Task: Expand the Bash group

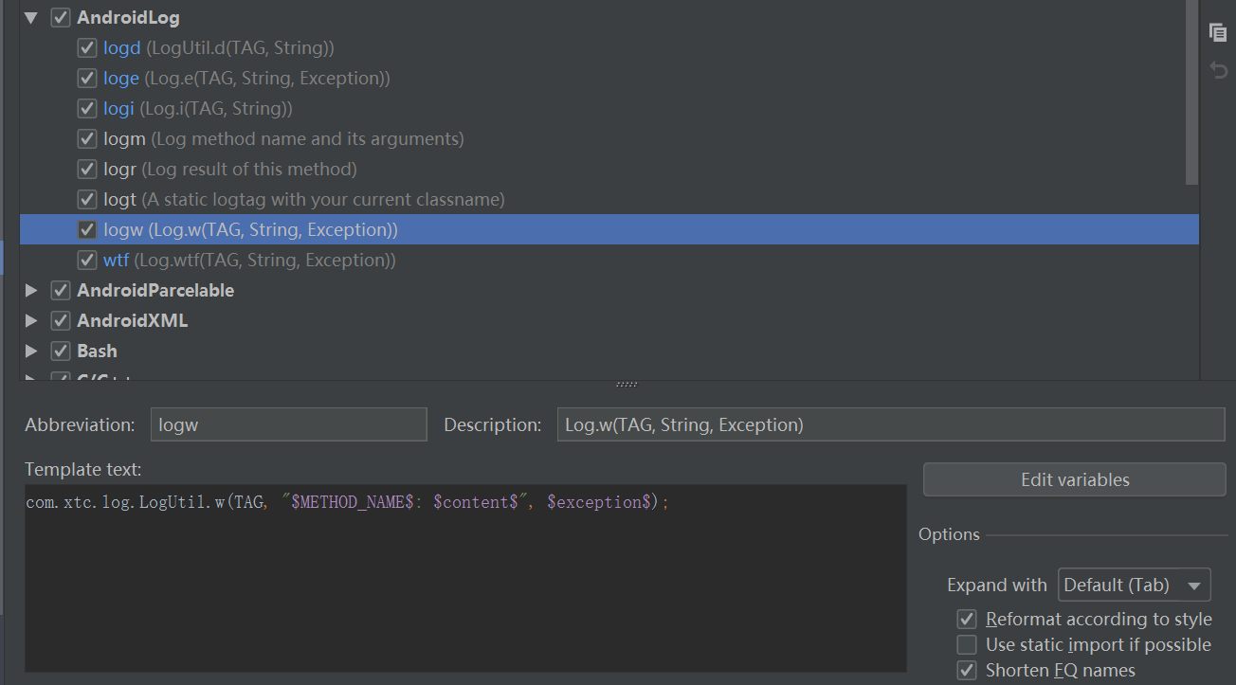Action: click(x=30, y=351)
